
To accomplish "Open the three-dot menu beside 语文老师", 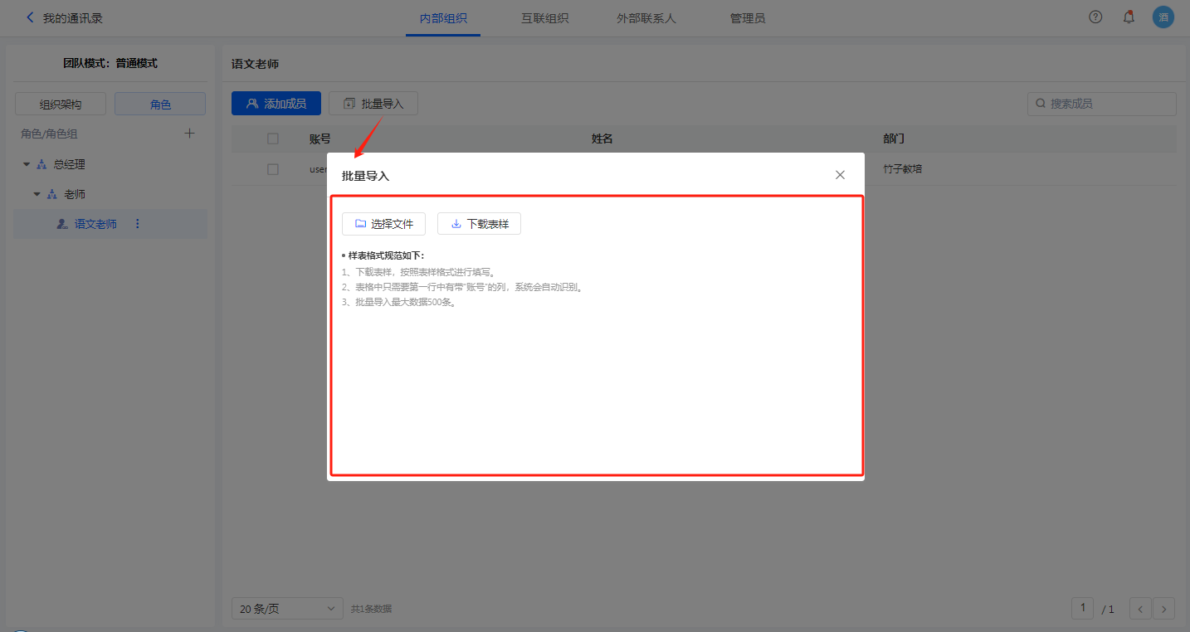I will 138,224.
